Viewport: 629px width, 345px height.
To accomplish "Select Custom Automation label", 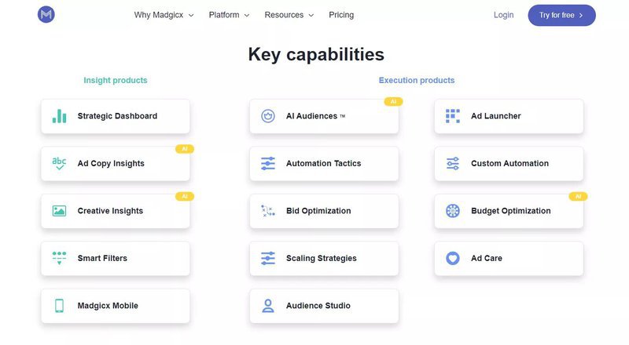I will point(509,163).
